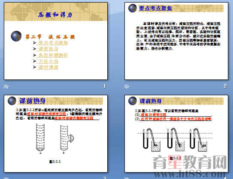233x179 pixels.
Task: Click the 第二节 液体压强 heading
Action: [50, 37]
